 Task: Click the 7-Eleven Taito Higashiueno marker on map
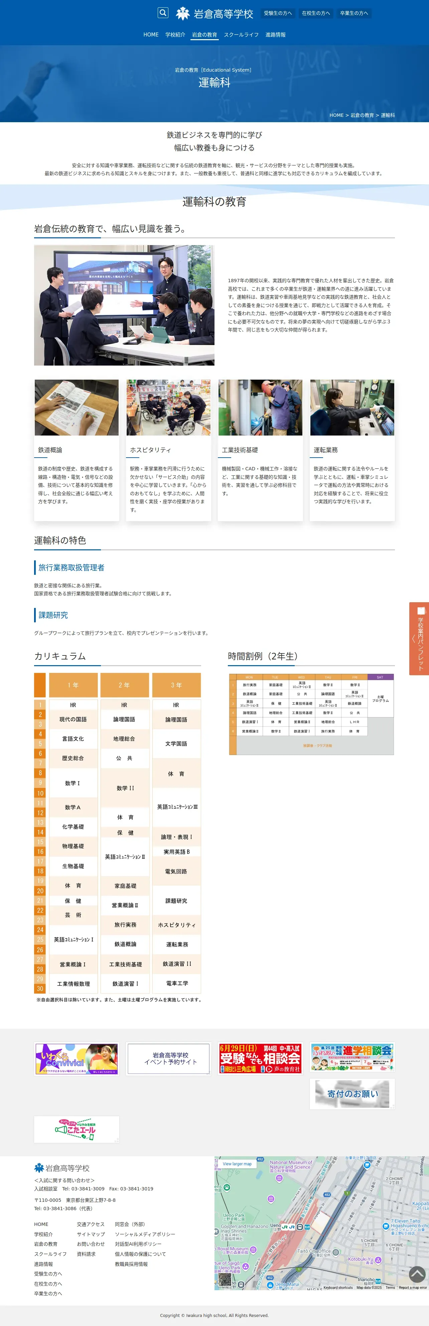[386, 1226]
